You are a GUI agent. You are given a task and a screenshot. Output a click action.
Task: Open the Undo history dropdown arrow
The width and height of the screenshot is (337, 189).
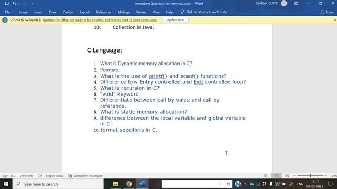coord(19,4)
